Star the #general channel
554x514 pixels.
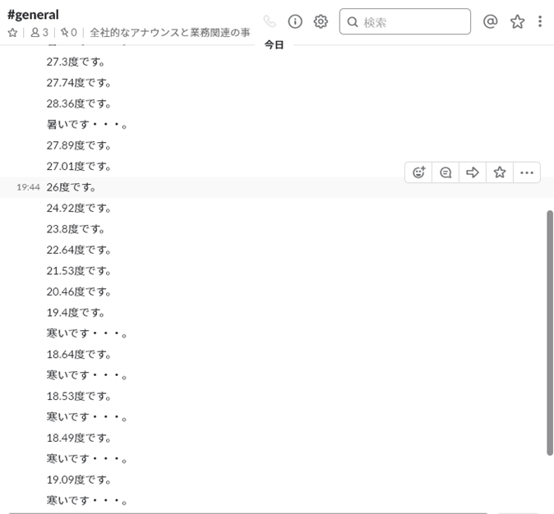12,33
